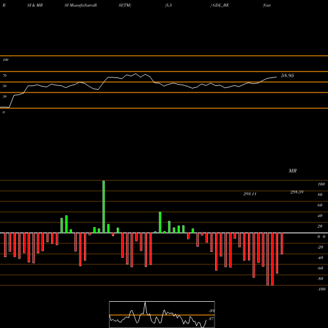
Task: Click the -80 label on the MR axis
Action: point(320,279)
